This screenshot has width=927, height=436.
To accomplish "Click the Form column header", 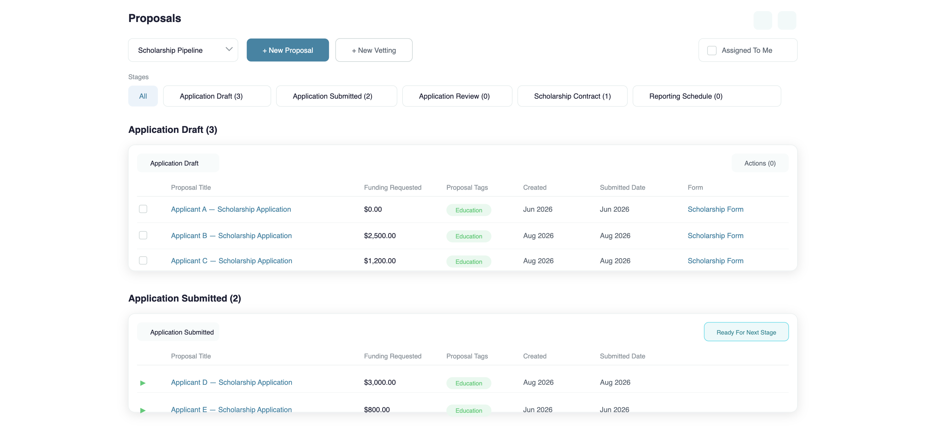I will click(695, 187).
